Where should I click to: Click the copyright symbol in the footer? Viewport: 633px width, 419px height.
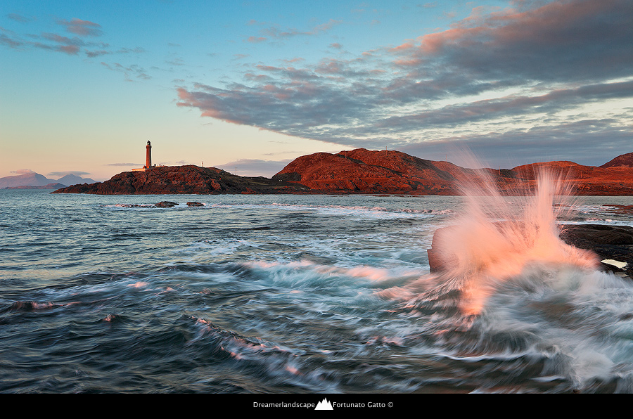(390, 405)
